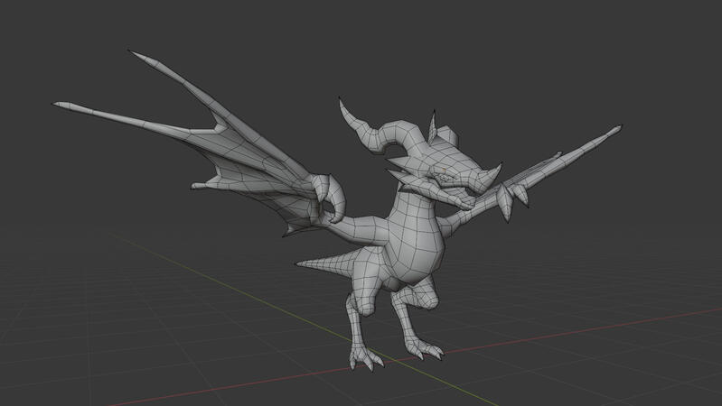Select the far tip of the right wing
The height and width of the screenshot is (406, 722).
pos(617,128)
